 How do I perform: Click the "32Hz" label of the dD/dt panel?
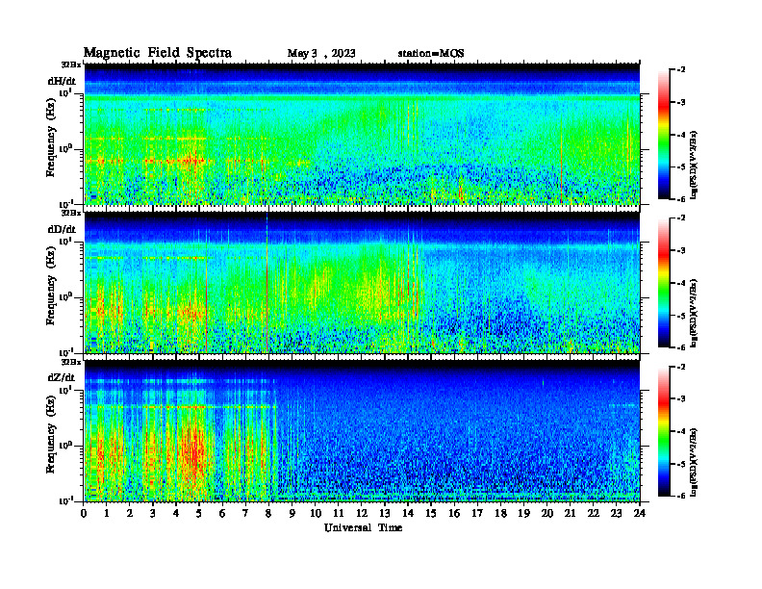pyautogui.click(x=70, y=213)
